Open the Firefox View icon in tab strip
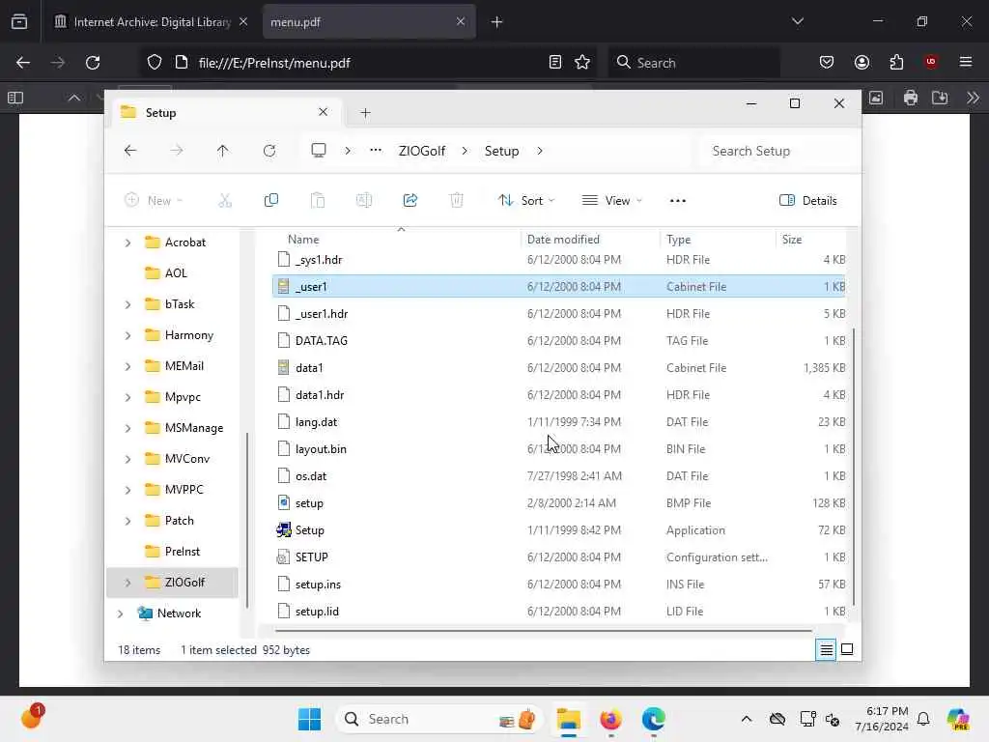Image resolution: width=989 pixels, height=742 pixels. (x=19, y=21)
